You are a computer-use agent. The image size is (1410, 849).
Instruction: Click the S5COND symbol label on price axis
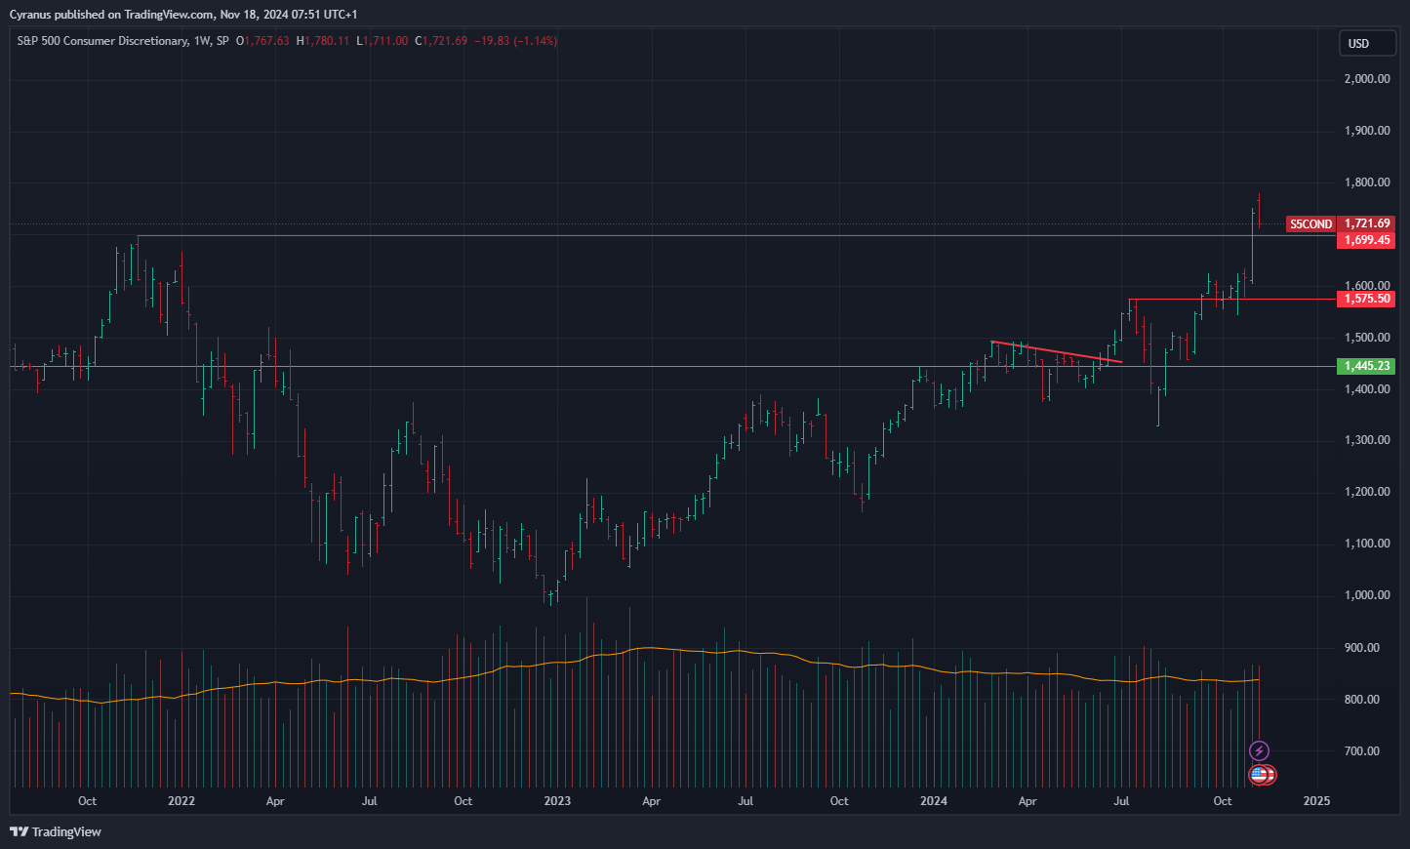(x=1310, y=224)
